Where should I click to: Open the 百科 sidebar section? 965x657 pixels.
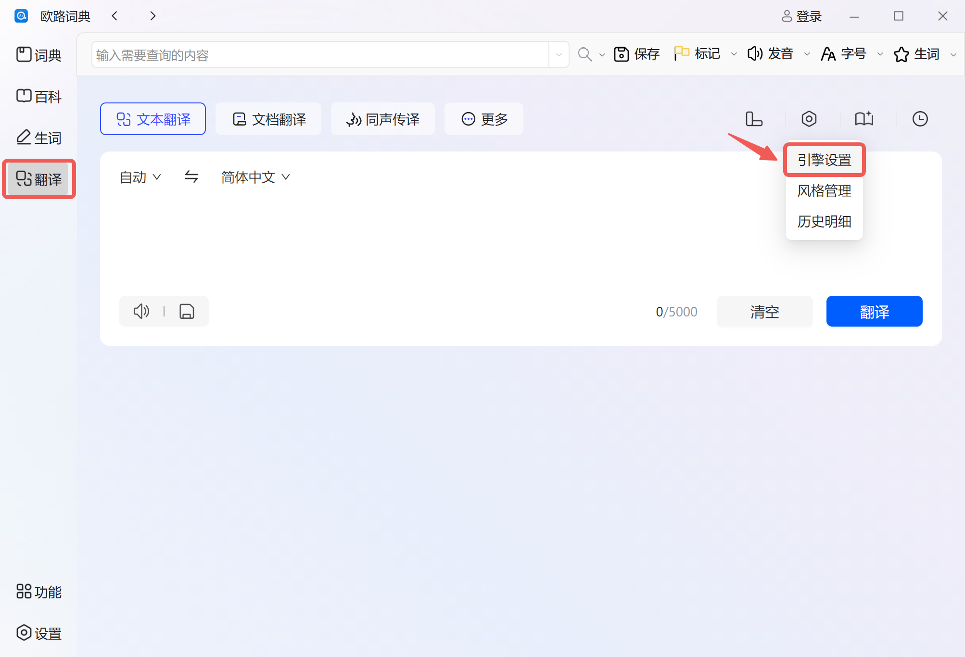coord(38,96)
